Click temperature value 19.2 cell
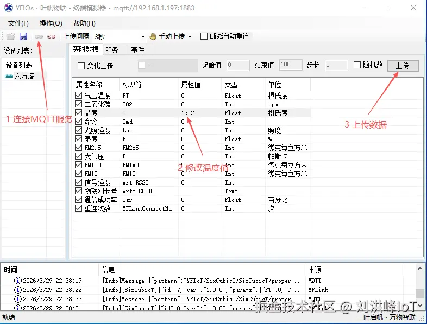Image resolution: width=427 pixels, height=324 pixels. 187,113
